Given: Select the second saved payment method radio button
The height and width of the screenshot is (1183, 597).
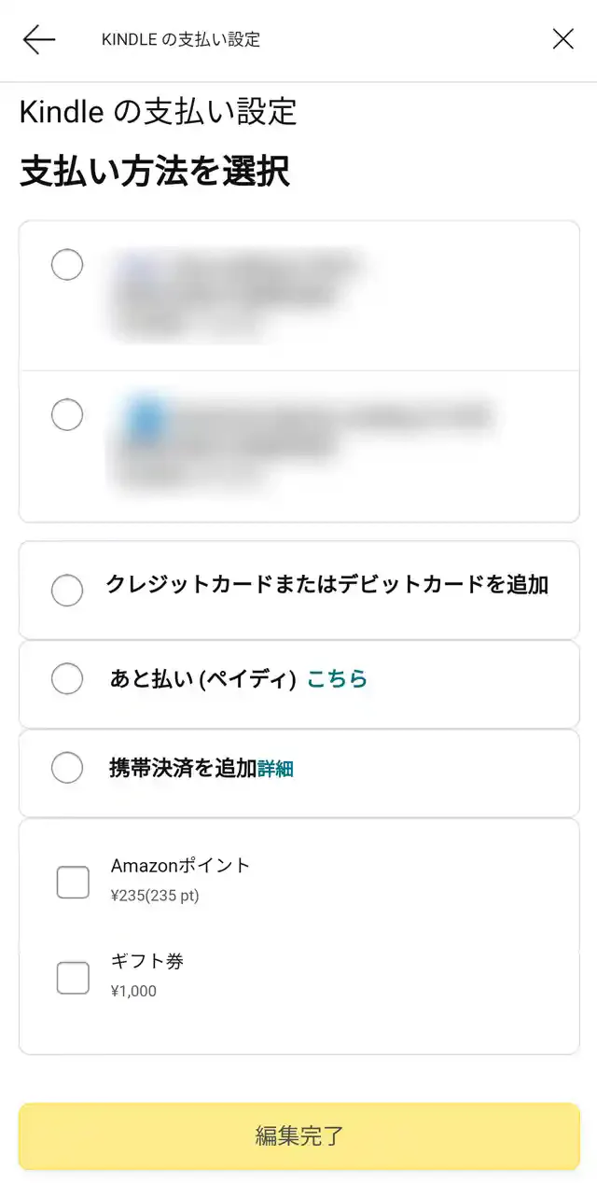Looking at the screenshot, I should pos(66,414).
